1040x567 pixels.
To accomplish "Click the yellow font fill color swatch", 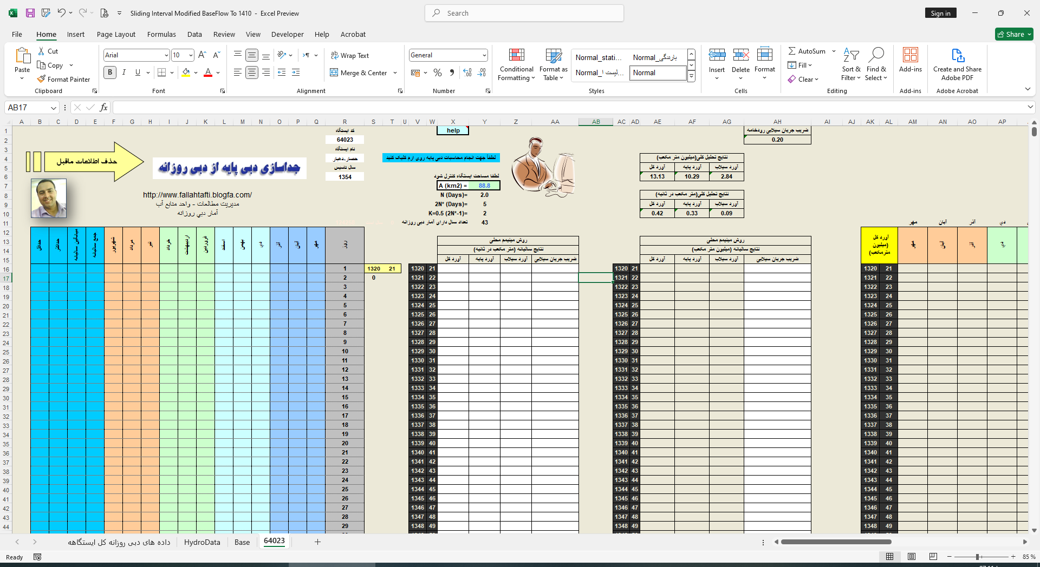I will (186, 72).
